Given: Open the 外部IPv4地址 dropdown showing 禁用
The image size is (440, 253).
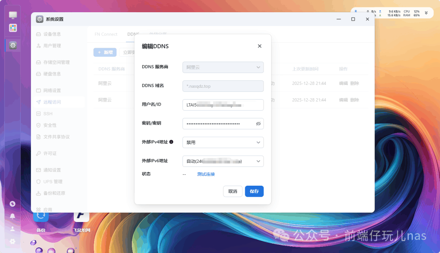Looking at the screenshot, I should coord(223,142).
